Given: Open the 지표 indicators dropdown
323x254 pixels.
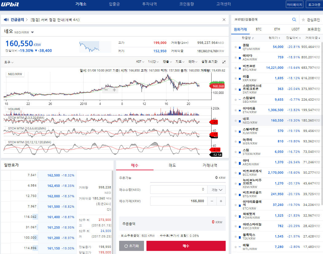Looking at the screenshot, I should [x=180, y=62].
